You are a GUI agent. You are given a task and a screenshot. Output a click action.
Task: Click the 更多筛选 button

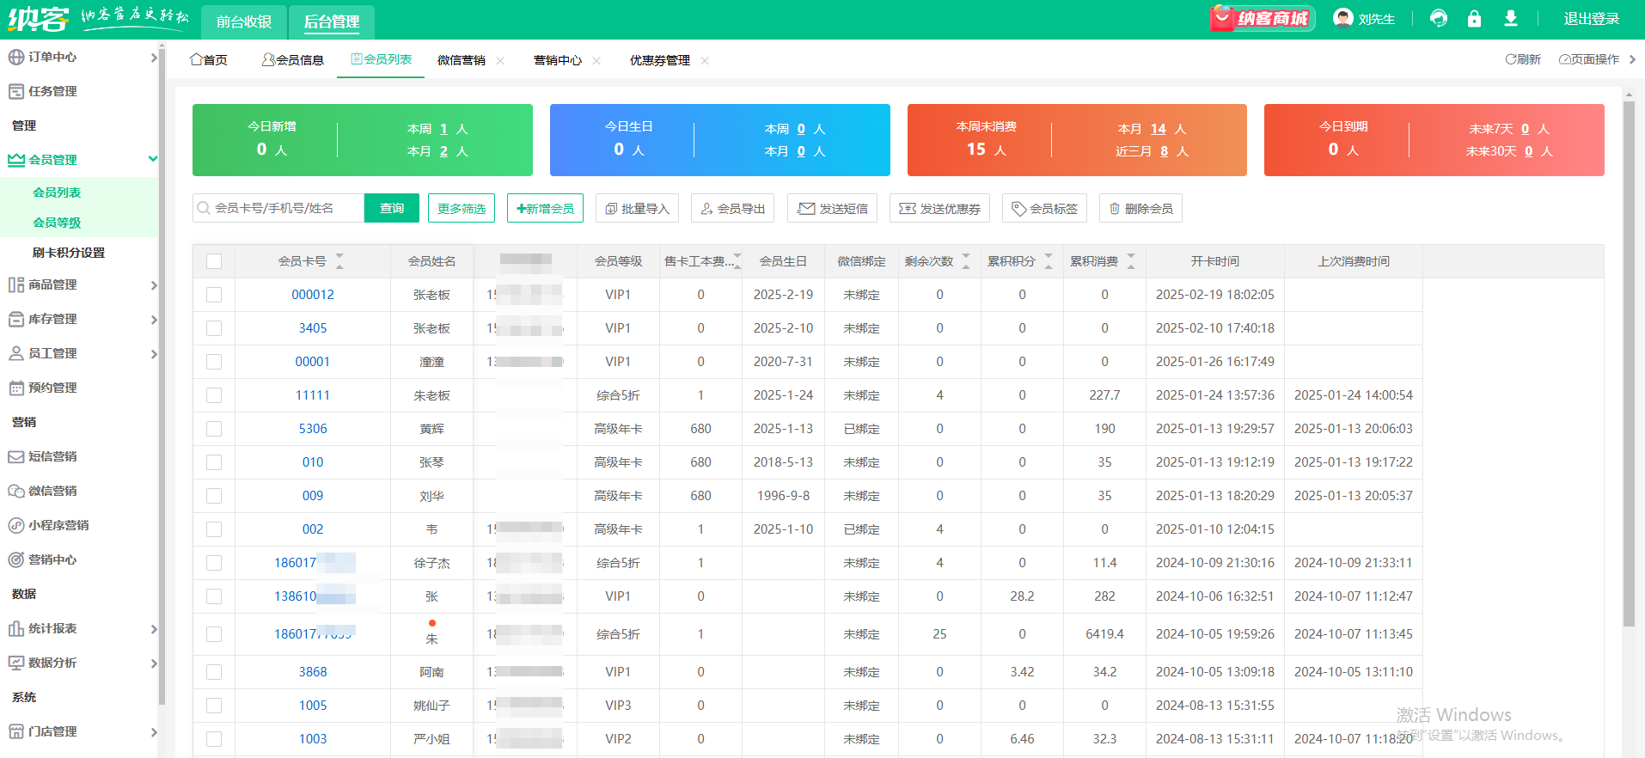pyautogui.click(x=462, y=208)
